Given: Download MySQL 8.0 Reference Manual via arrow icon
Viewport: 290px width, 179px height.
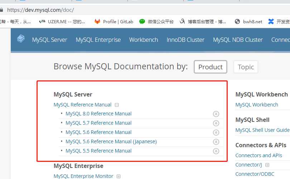Looking at the screenshot, I should coord(216,114).
